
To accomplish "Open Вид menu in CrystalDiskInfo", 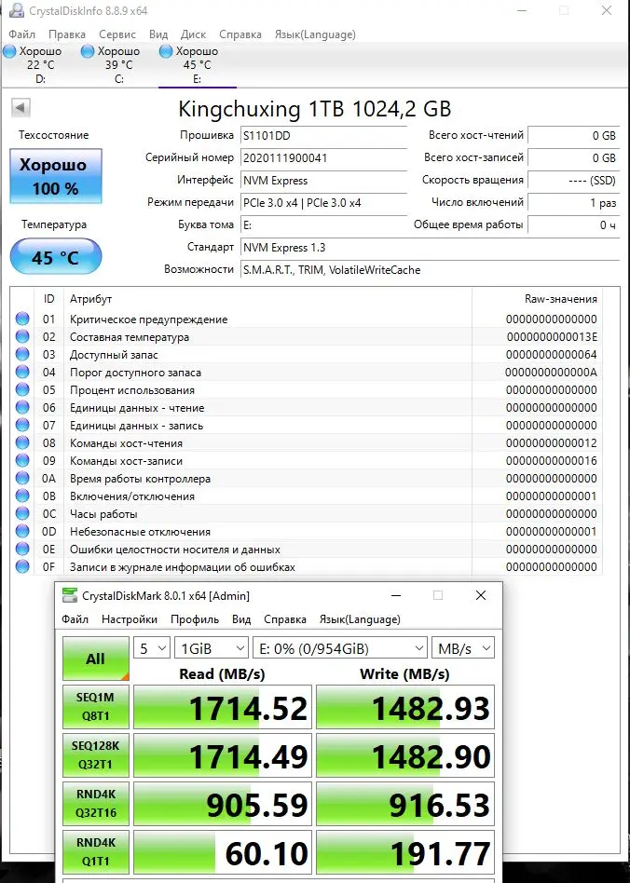I will pos(158,34).
